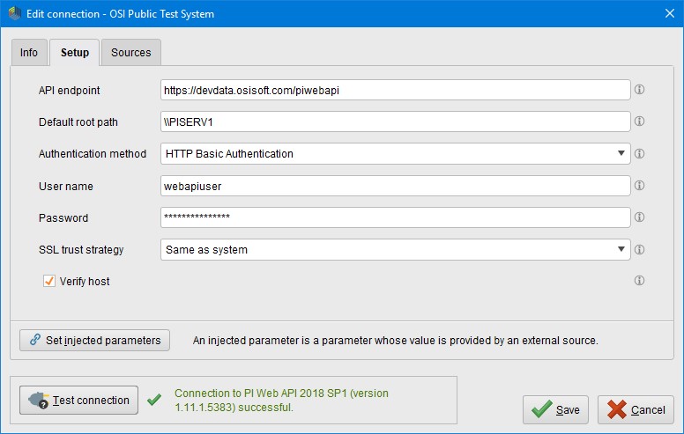Uncheck the Verify host checkbox
The width and height of the screenshot is (684, 434).
[49, 281]
